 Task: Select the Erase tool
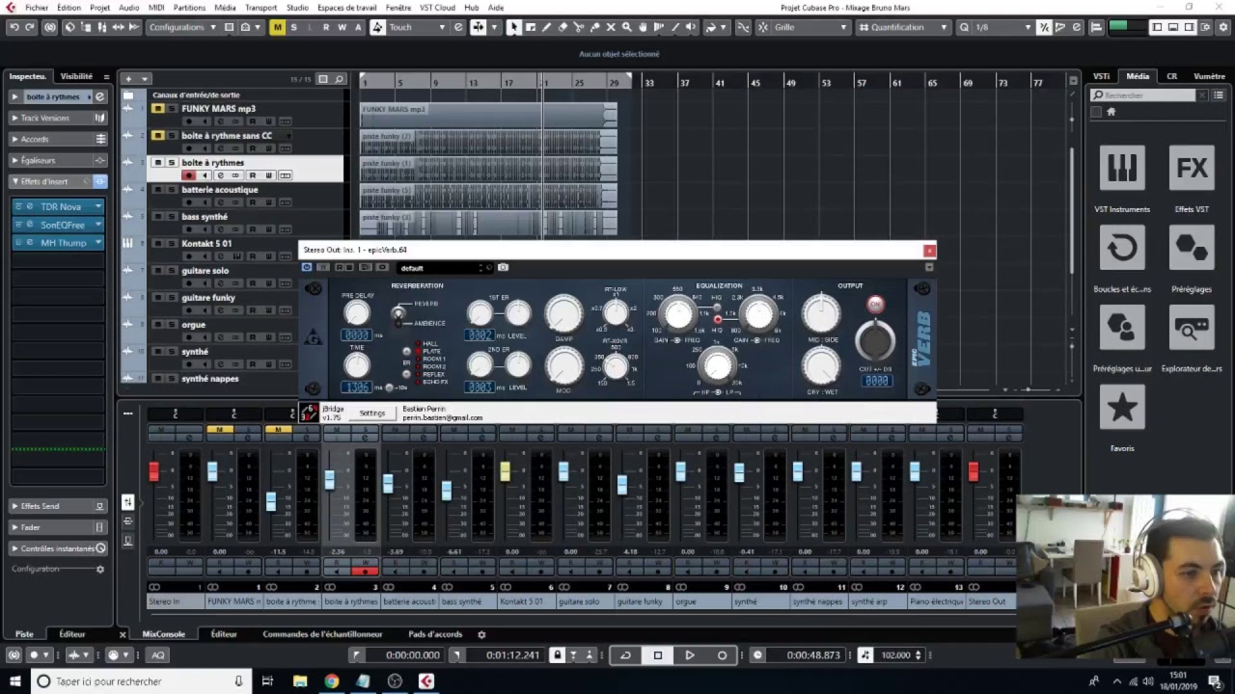pyautogui.click(x=563, y=27)
